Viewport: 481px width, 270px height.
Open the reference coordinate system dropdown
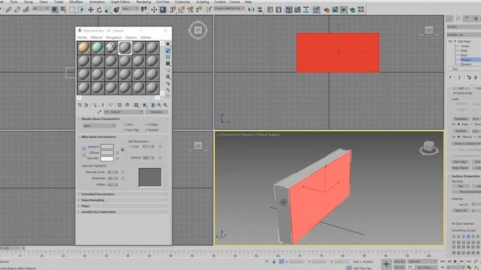coord(130,9)
